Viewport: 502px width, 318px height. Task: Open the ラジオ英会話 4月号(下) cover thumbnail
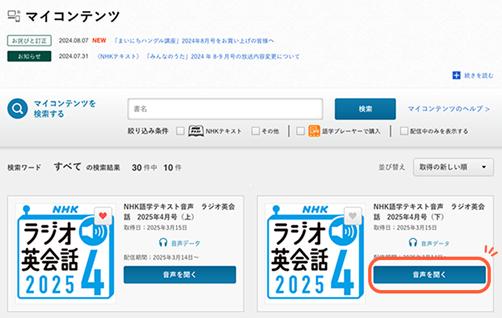315,253
